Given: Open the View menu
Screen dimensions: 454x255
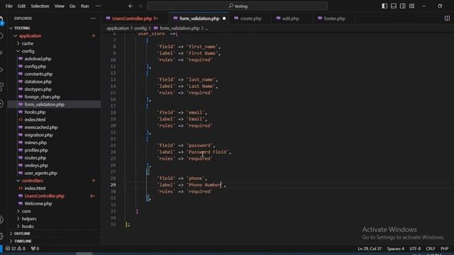Looking at the screenshot, I should click(x=60, y=6).
